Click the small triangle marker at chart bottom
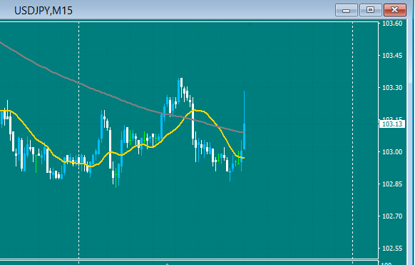This screenshot has width=415, height=265. [x=167, y=264]
